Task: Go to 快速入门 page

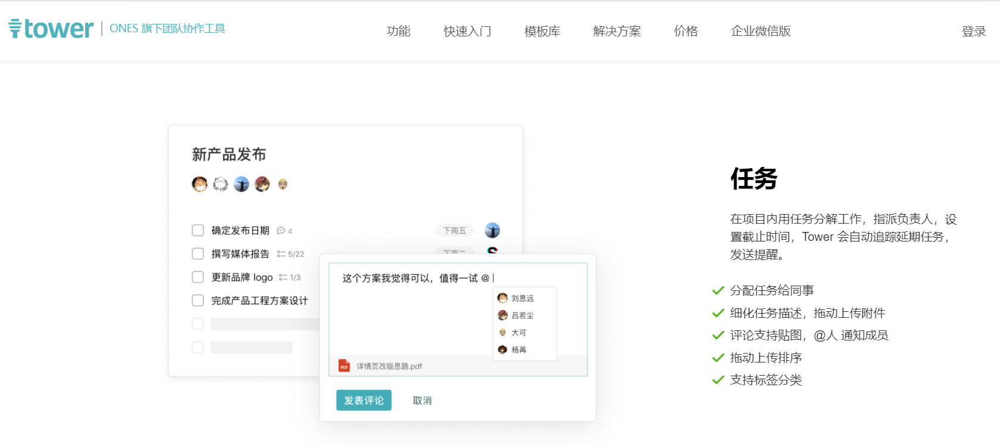Action: coord(468,31)
